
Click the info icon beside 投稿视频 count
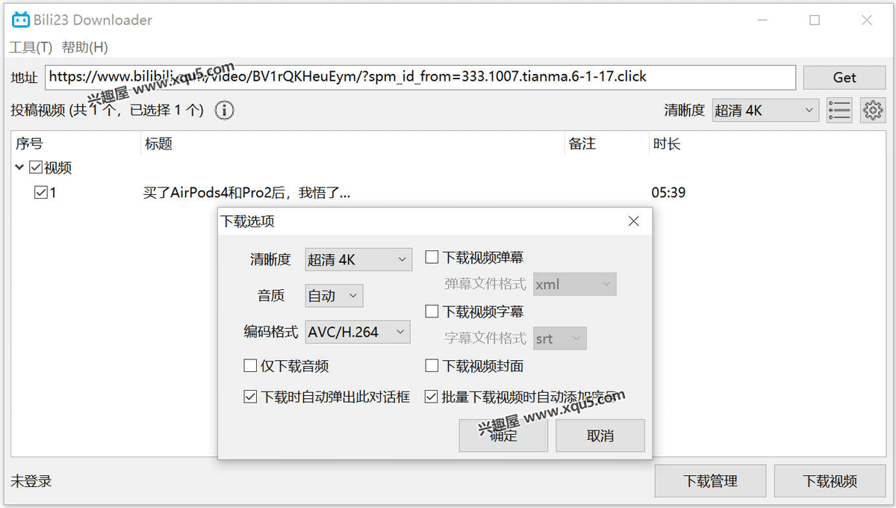[x=224, y=111]
